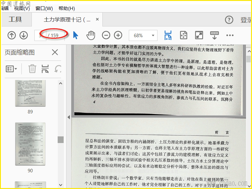The image size is (252, 189).
Task: Open the 编辑 edit menu
Action: (5, 8)
